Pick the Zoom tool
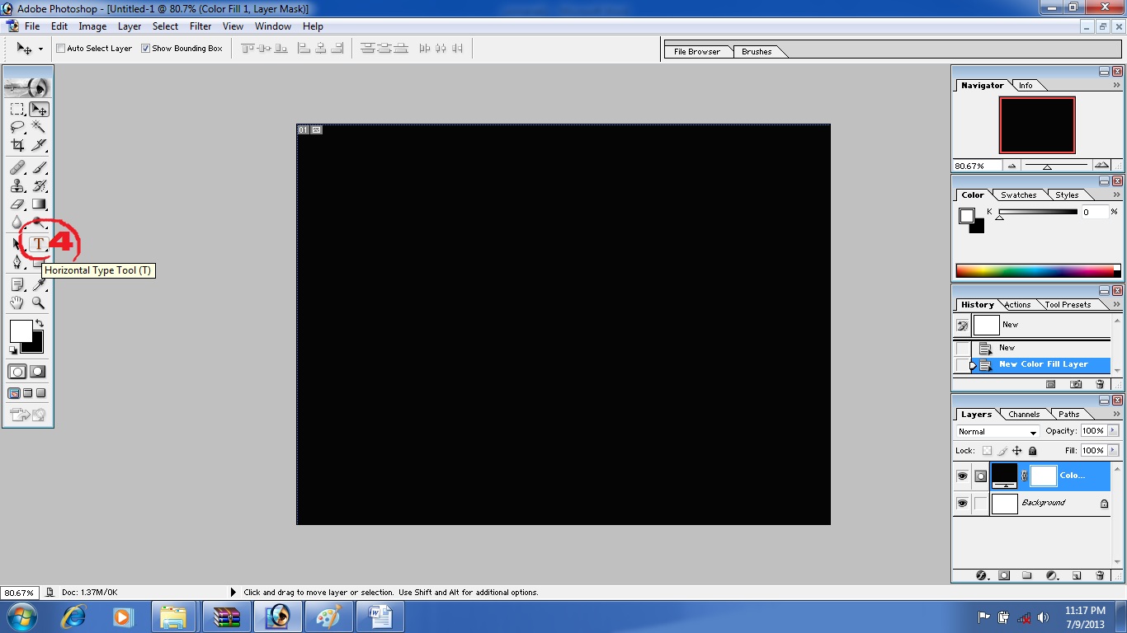 pyautogui.click(x=37, y=302)
